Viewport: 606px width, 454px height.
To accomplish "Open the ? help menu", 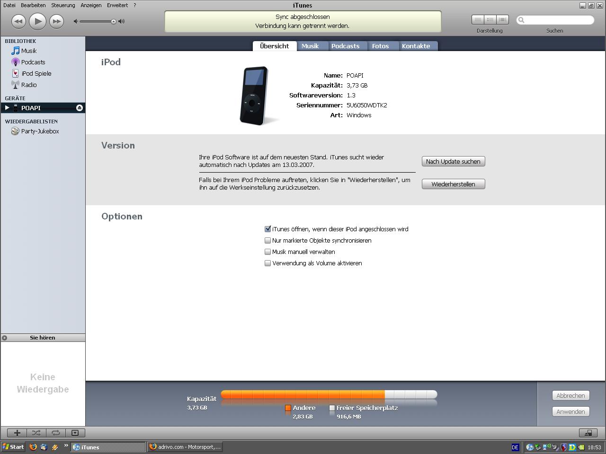I will click(135, 5).
